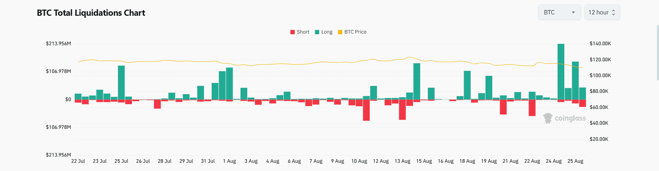Click the BTC Total Liquidations Chart title

coord(91,13)
